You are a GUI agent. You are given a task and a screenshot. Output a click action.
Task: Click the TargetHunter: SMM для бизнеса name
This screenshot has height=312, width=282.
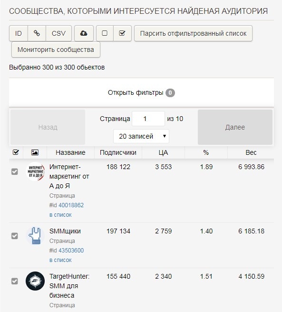pos(69,286)
